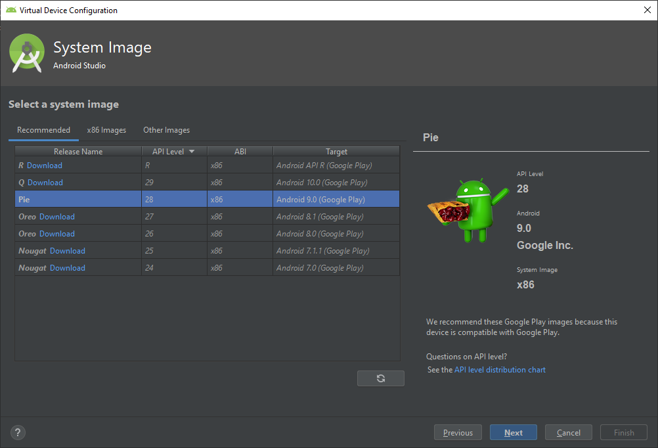
Task: Switch to the Recommended tab
Action: point(43,130)
